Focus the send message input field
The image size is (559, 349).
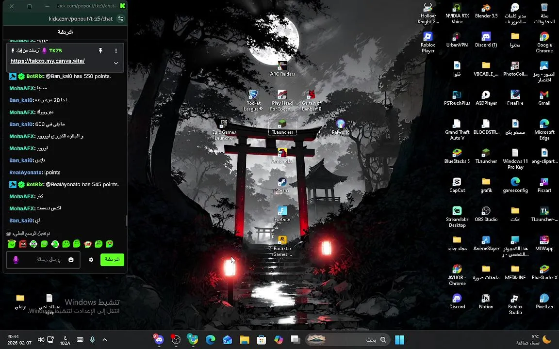[44, 260]
